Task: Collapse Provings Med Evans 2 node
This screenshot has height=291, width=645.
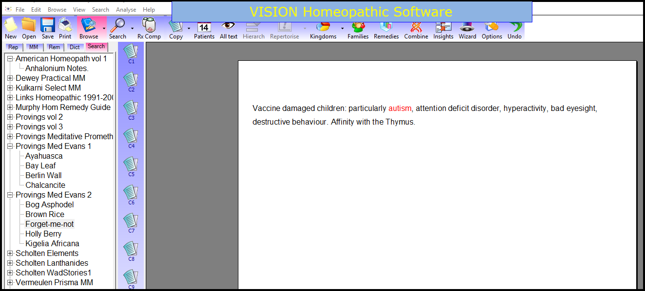Action: point(10,195)
